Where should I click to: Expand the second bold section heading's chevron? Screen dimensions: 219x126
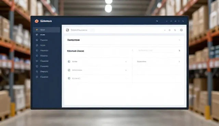click(x=179, y=51)
